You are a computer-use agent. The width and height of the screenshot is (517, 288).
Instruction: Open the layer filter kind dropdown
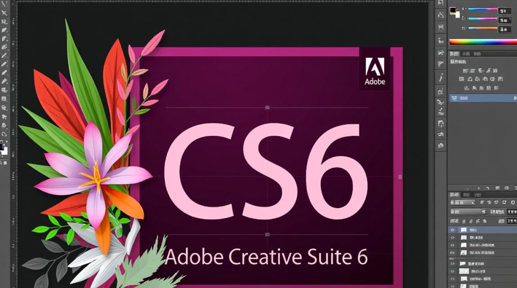point(463,202)
